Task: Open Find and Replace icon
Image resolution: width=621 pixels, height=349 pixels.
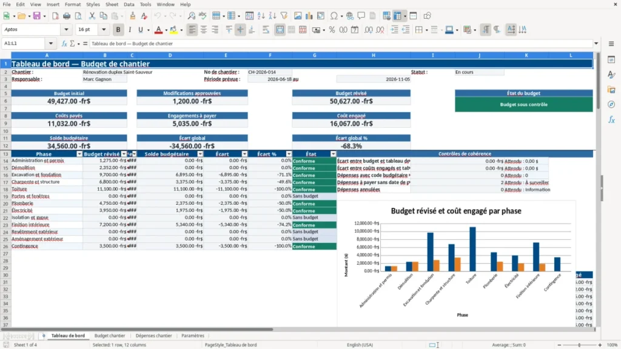Action: click(x=191, y=16)
